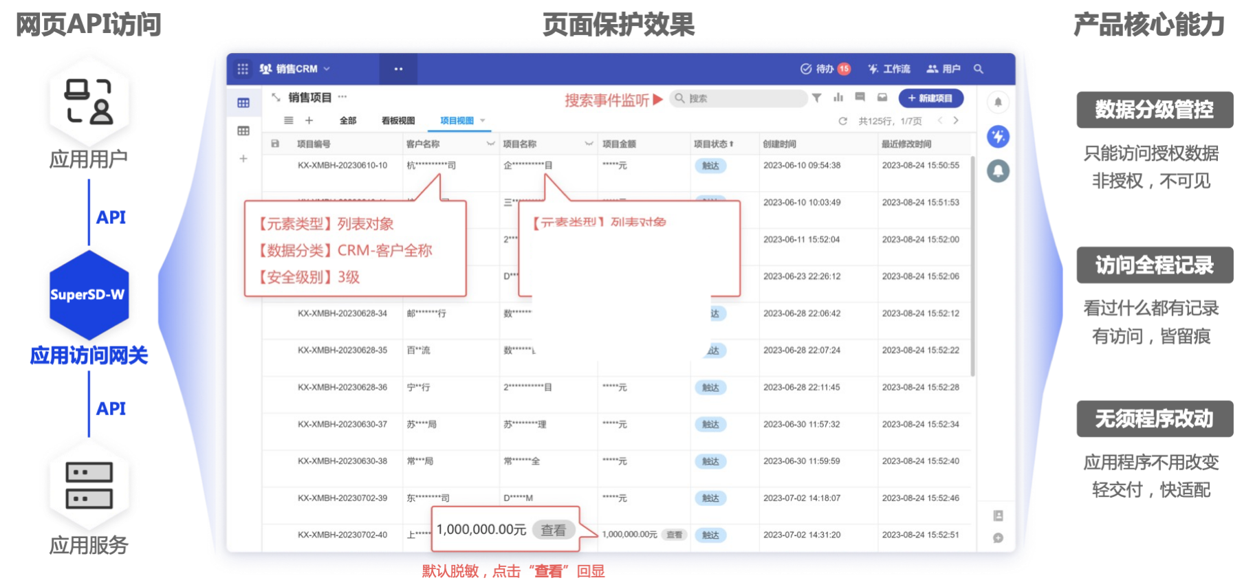
Task: Go to next page with right chevron
Action: (956, 120)
